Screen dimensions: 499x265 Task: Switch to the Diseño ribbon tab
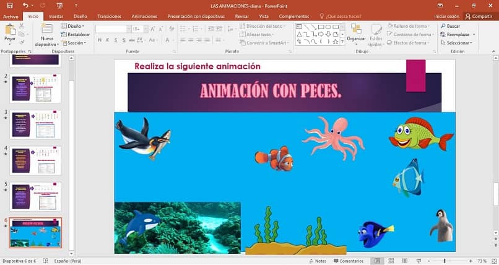click(80, 16)
